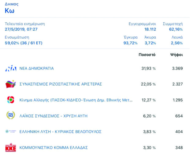Open ΕΛΛΗΝΙΚΗ ΛΥΣΗ - ΚΥΡΙΑΚΟΣ ΒΕΛΟΠΟΥΛΟΣ link
190x155 pixels.
60,132
